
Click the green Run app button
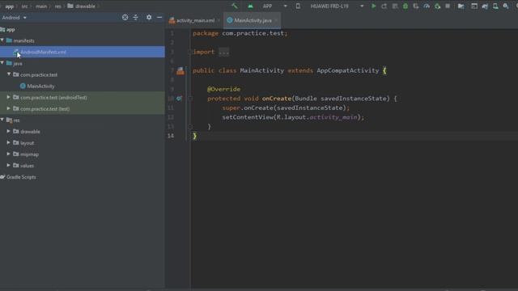coord(374,6)
